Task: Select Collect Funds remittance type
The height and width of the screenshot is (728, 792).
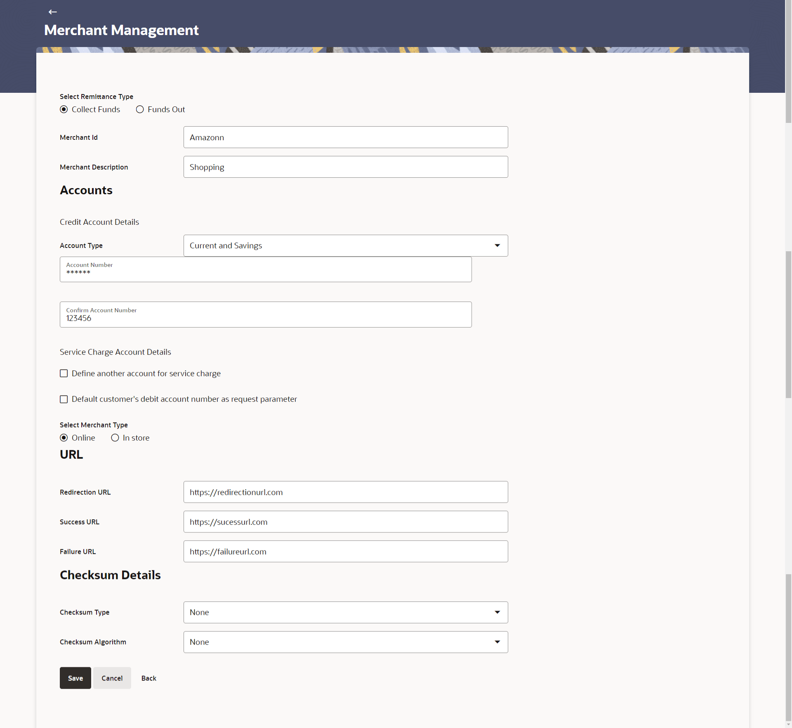Action: (x=64, y=109)
